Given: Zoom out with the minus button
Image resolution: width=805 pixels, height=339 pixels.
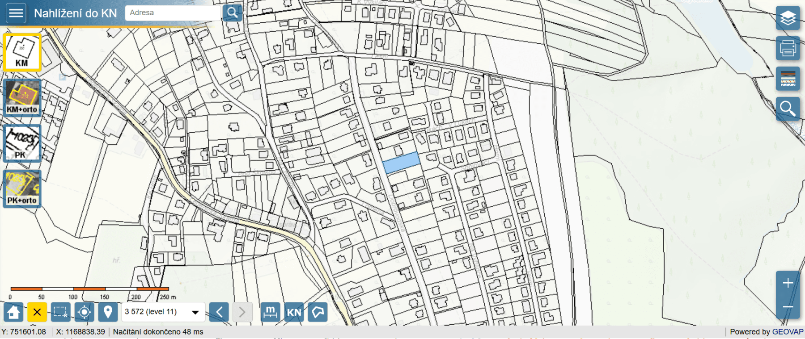Looking at the screenshot, I should [x=788, y=307].
